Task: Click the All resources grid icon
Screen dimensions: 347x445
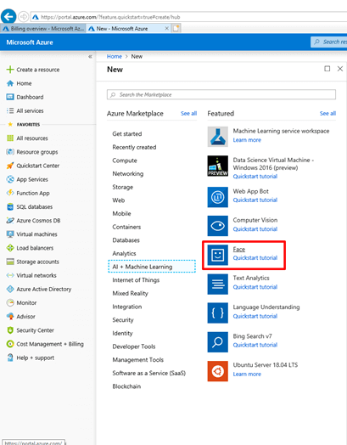Action: [x=10, y=138]
